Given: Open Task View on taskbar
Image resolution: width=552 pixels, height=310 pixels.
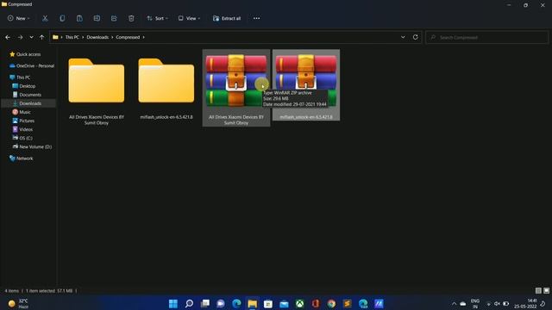Looking at the screenshot, I should tap(205, 304).
